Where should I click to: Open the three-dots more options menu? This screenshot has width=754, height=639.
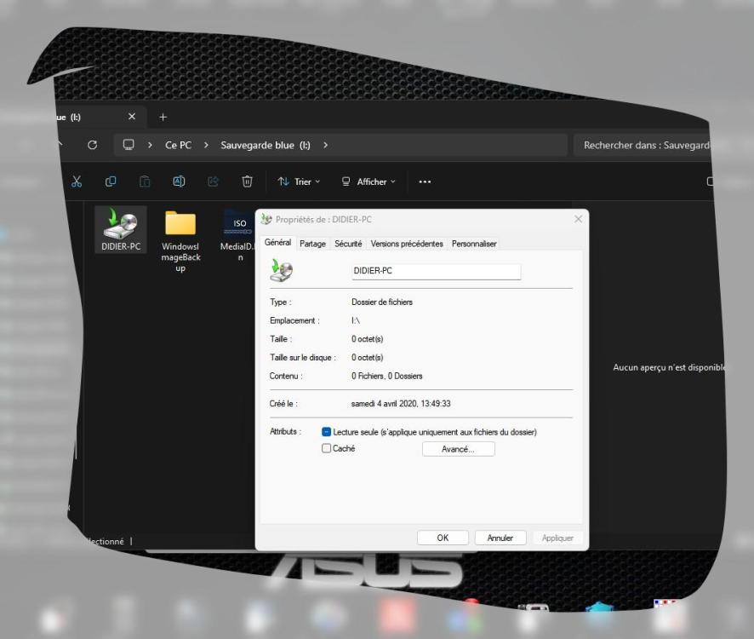tap(425, 181)
